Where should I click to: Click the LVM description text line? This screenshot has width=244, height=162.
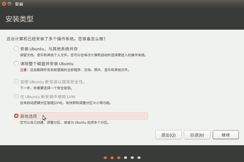[65, 103]
